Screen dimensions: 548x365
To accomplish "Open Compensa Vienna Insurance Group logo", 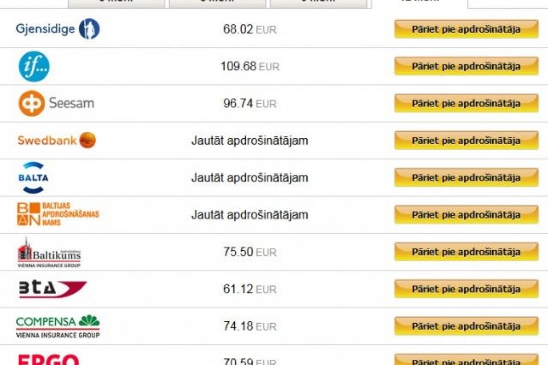I will click(58, 326).
